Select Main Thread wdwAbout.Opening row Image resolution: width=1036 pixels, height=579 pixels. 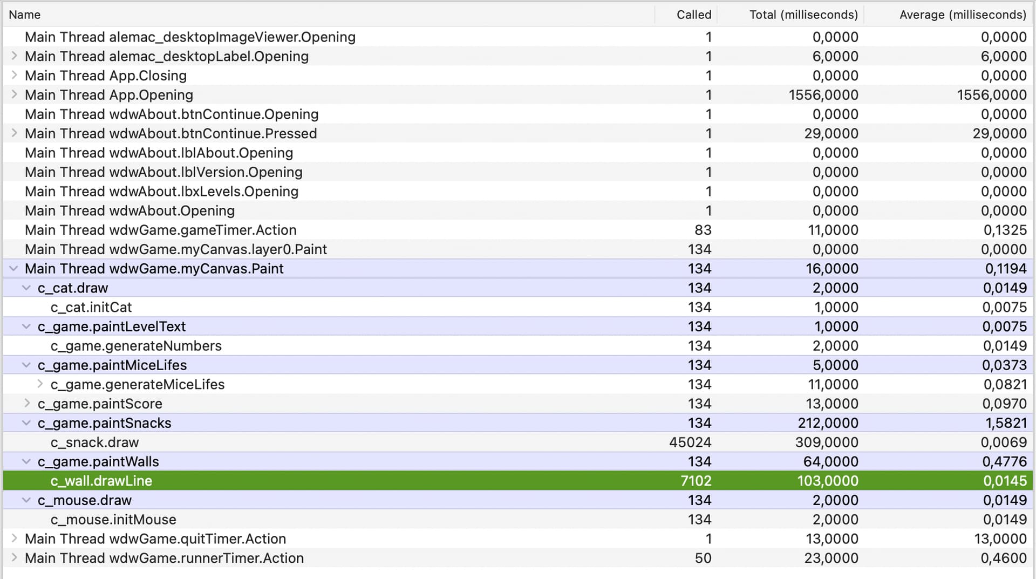(518, 211)
